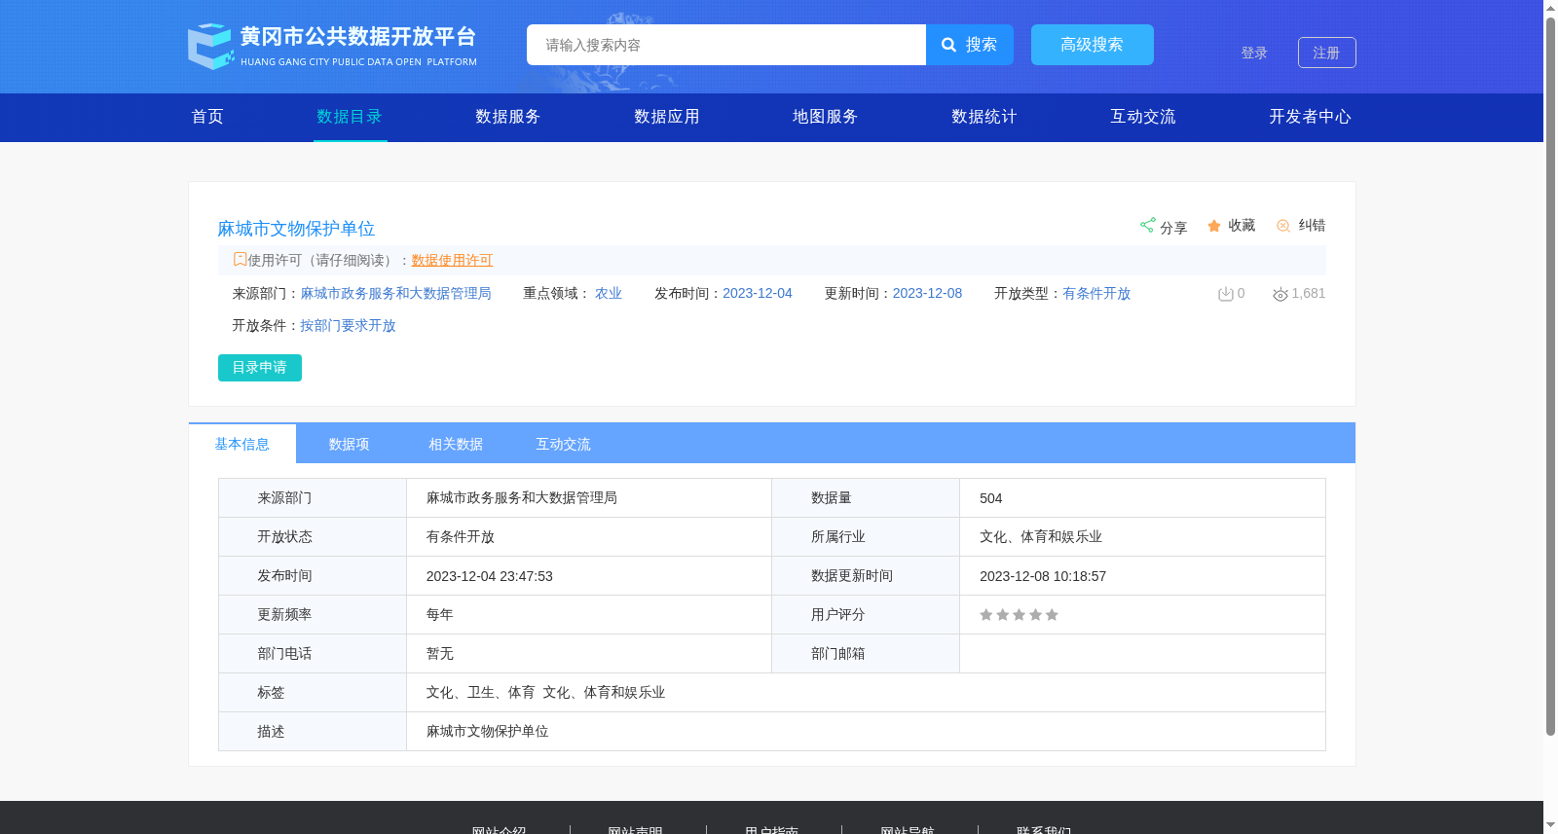The width and height of the screenshot is (1558, 834).
Task: Click the view count eye icon
Action: tap(1280, 294)
